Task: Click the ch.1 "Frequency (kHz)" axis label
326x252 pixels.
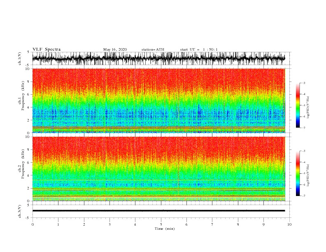Action: 23,96
